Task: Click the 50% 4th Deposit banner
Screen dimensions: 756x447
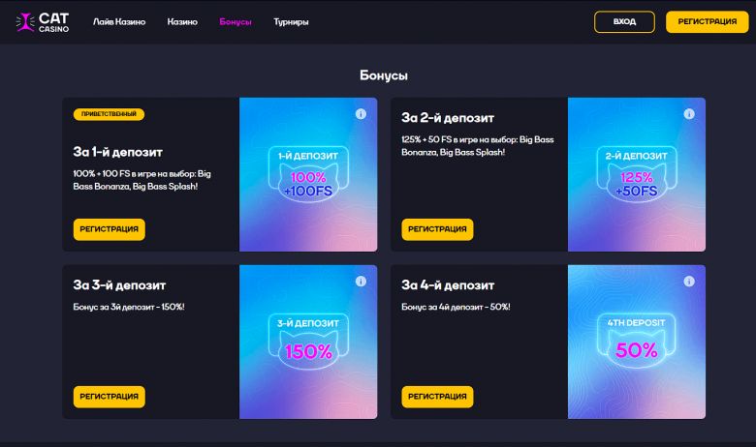Action: pyautogui.click(x=637, y=343)
